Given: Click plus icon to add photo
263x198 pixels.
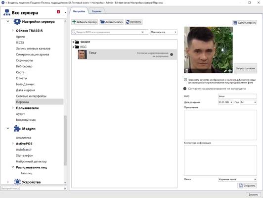Looking at the screenshot, I should click(230, 71).
